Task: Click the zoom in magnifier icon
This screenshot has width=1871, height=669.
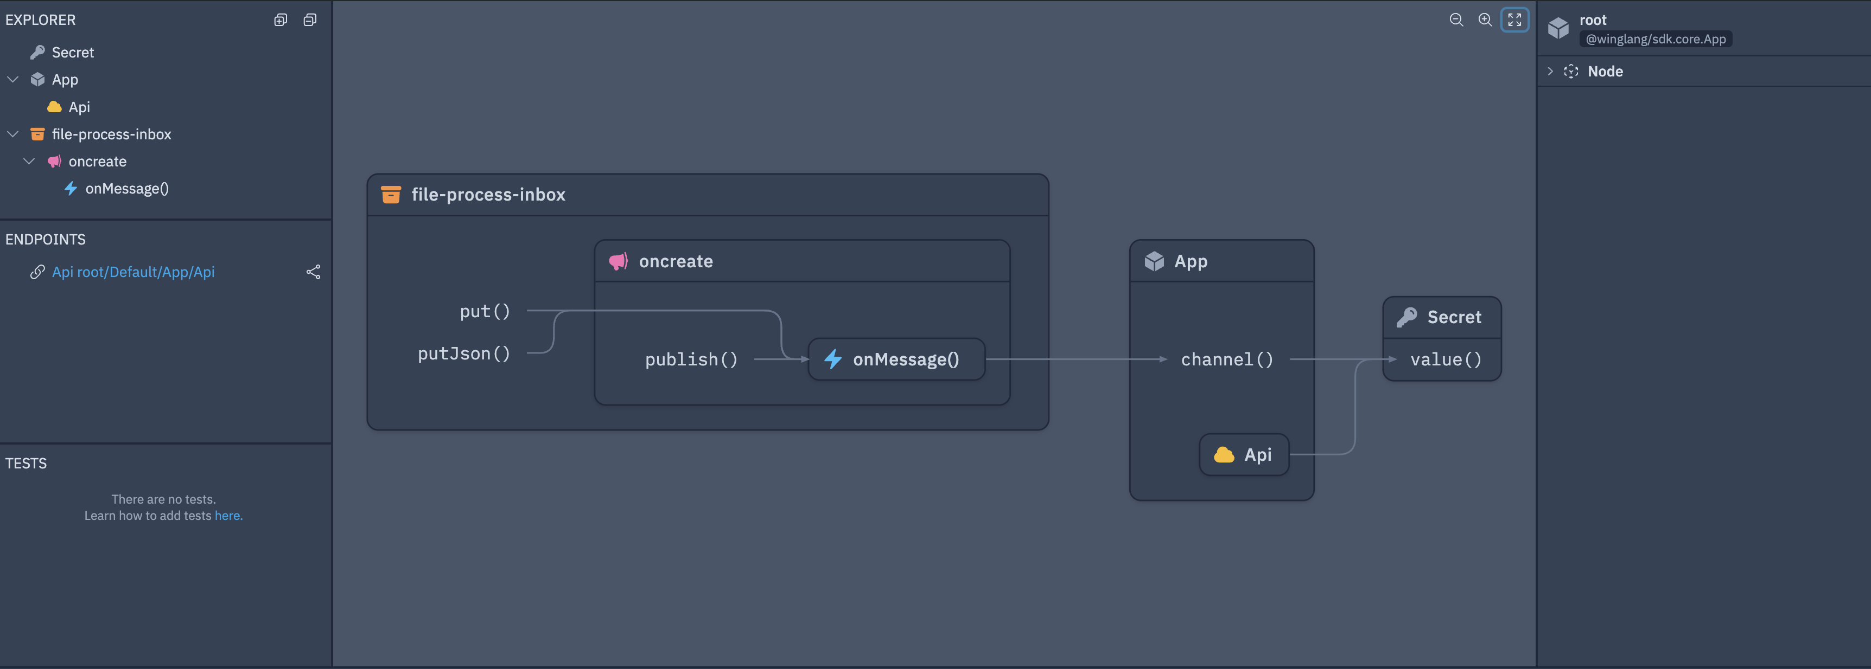Action: coord(1485,20)
